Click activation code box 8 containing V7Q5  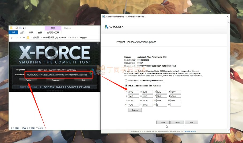coord(176,96)
